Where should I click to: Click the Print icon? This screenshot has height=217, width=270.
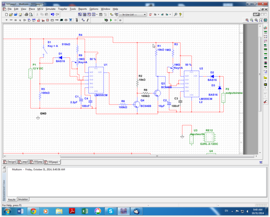pyautogui.click(x=27, y=15)
